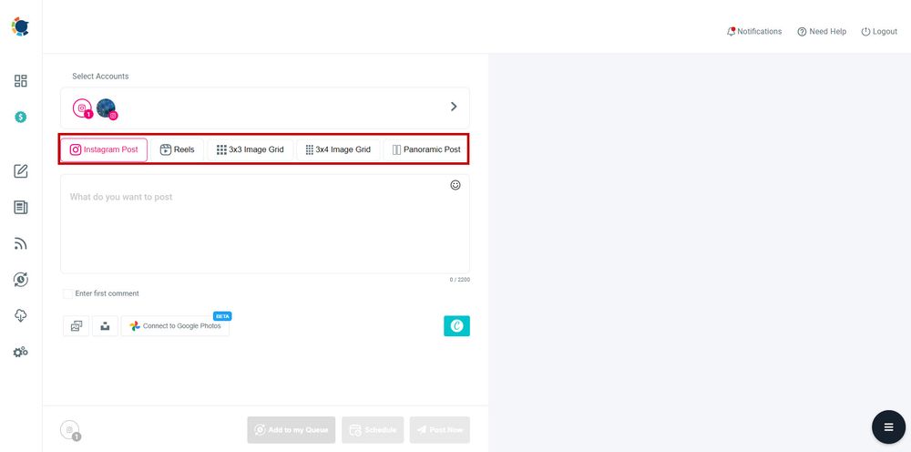Click the image gallery upload icon
Screen dimensions: 911x452
click(77, 326)
